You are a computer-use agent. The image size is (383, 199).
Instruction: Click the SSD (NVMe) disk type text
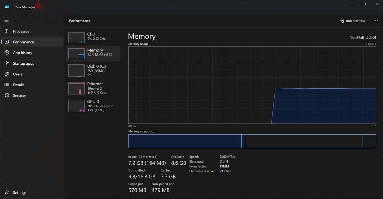pyautogui.click(x=96, y=71)
